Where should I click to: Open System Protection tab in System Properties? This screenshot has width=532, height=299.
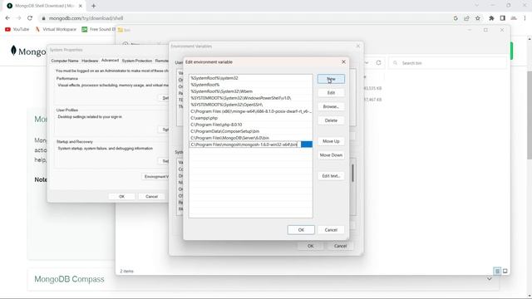pos(136,61)
